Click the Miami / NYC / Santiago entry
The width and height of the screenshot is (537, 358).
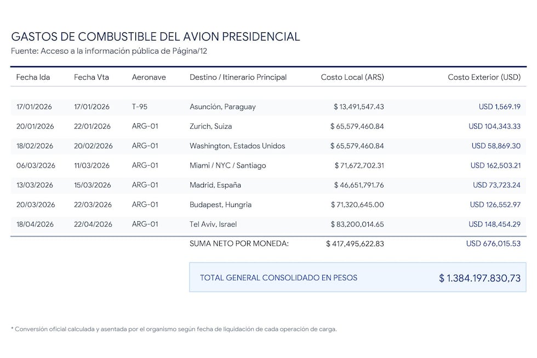coord(228,166)
